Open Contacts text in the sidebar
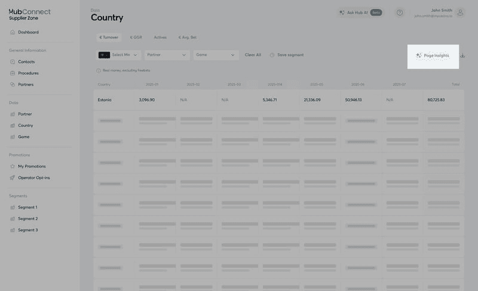Viewport: 478px width, 291px height. pyautogui.click(x=26, y=62)
